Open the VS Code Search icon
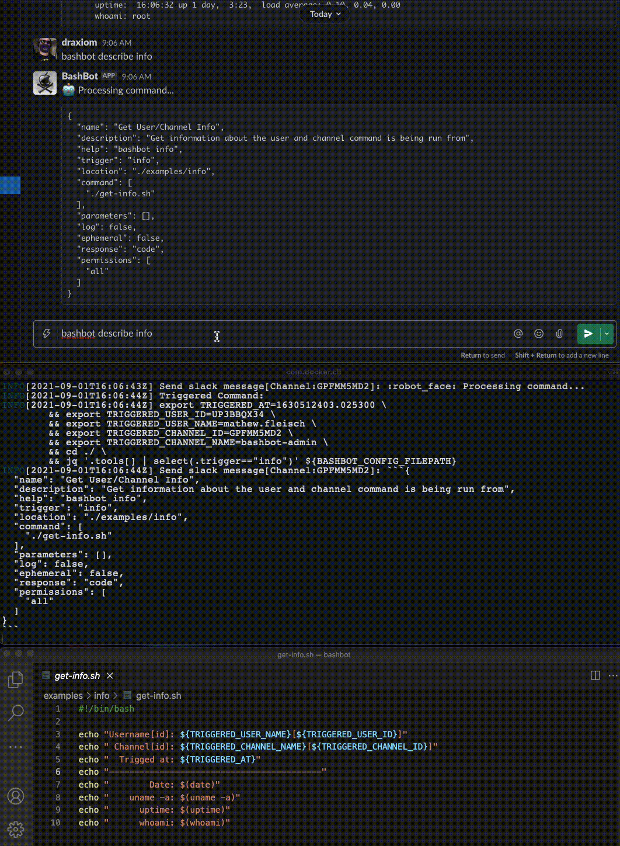The width and height of the screenshot is (620, 846). pos(16,712)
